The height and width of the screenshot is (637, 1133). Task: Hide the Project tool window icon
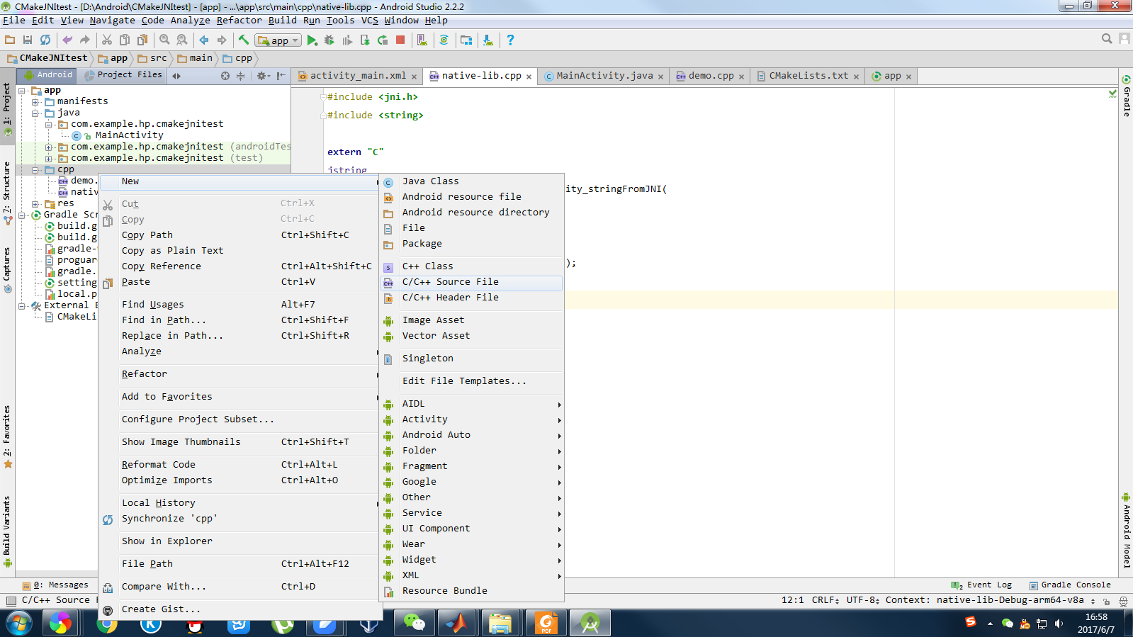[281, 76]
